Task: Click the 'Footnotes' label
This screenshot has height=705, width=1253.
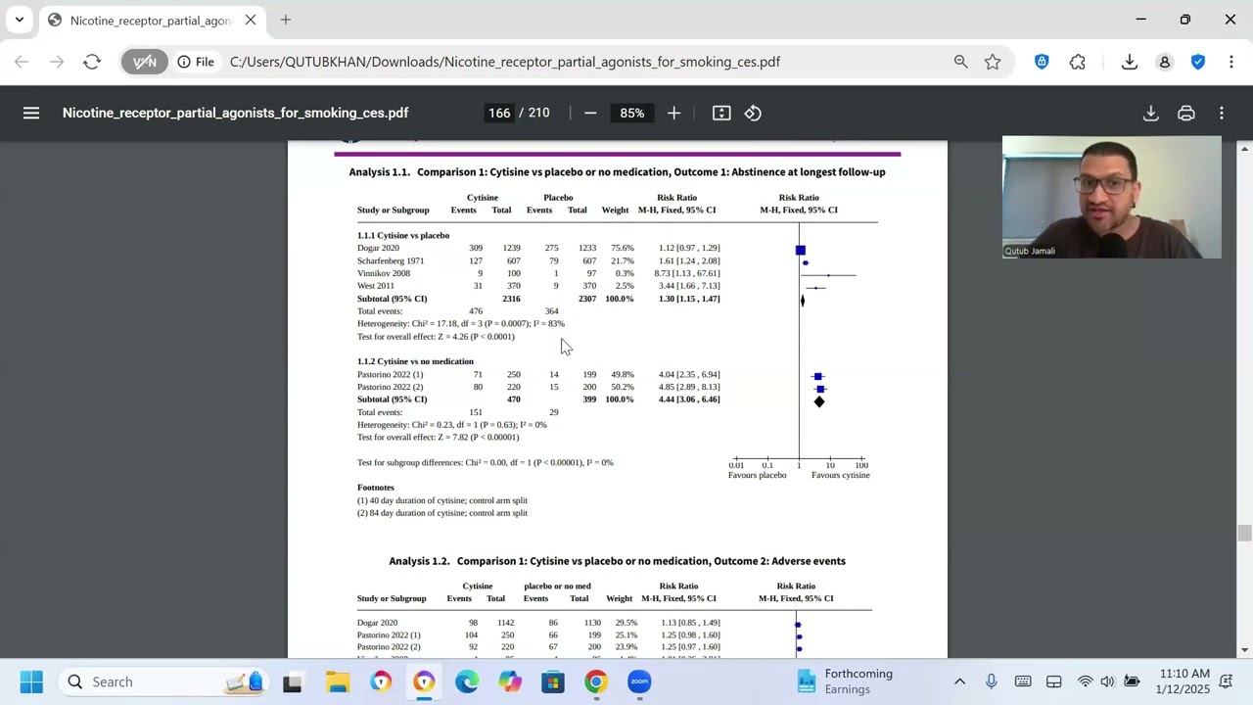Action: [376, 488]
